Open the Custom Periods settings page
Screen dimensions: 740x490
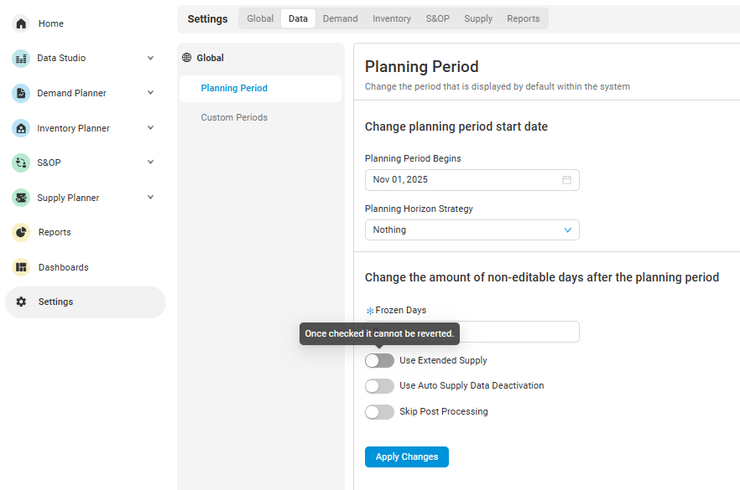[234, 118]
